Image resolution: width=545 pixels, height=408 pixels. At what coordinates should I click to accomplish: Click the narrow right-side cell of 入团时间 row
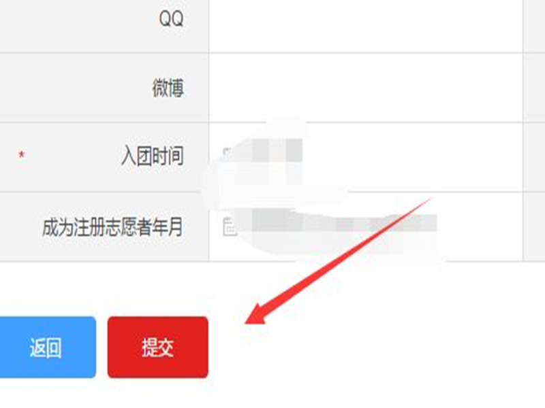[x=534, y=157]
